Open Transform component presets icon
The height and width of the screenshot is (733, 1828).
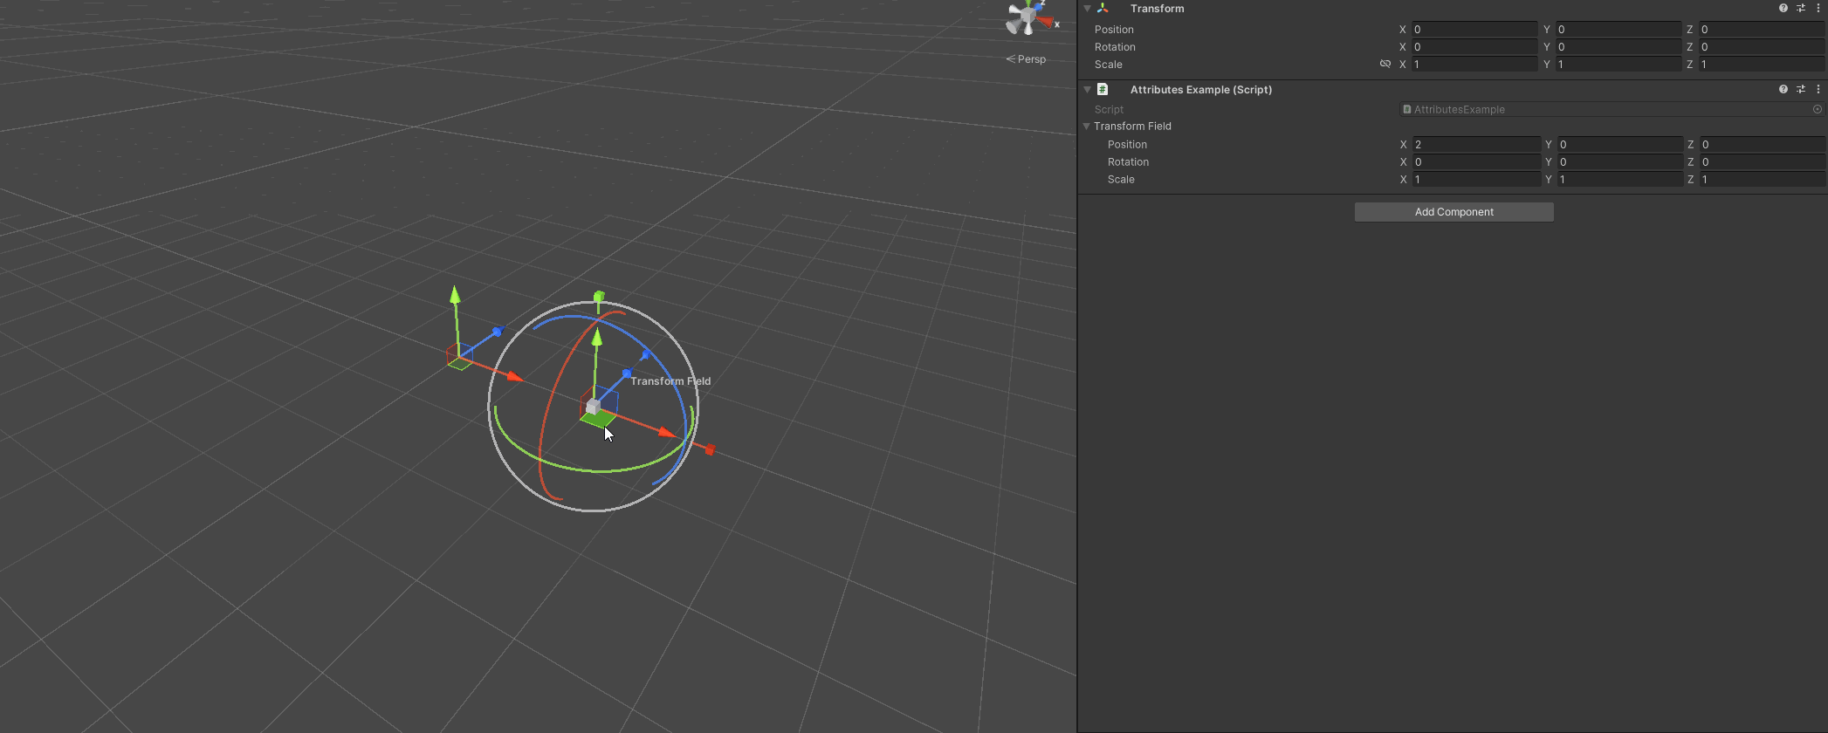pos(1801,8)
